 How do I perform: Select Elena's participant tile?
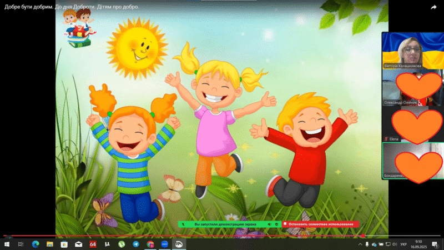coord(412,123)
